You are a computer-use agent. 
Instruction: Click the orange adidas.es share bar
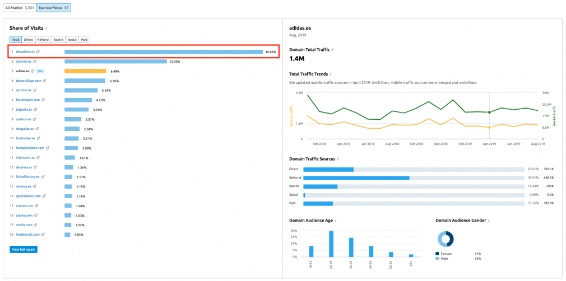[86, 71]
